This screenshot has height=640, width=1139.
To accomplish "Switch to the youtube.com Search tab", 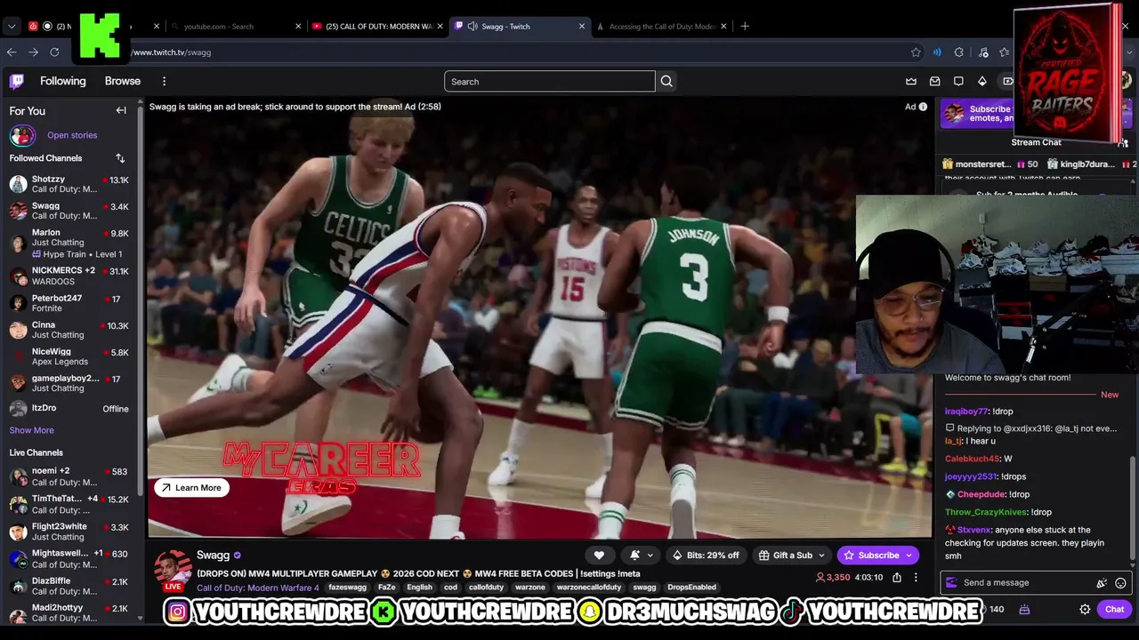I will point(236,27).
